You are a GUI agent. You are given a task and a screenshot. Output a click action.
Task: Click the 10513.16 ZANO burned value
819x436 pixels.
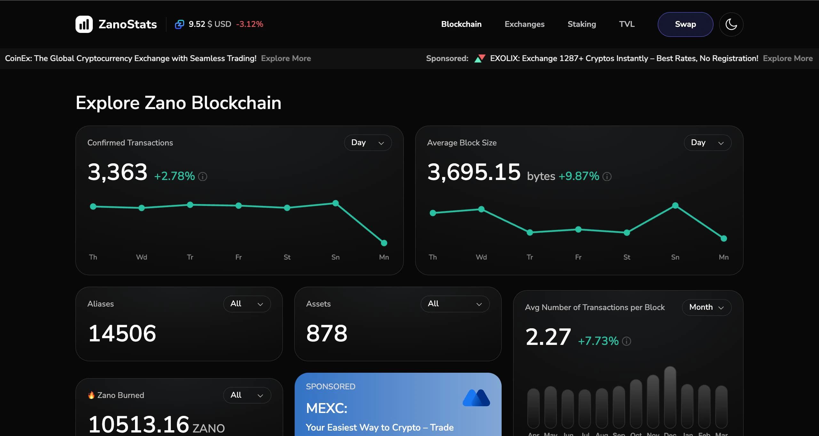tap(156, 425)
